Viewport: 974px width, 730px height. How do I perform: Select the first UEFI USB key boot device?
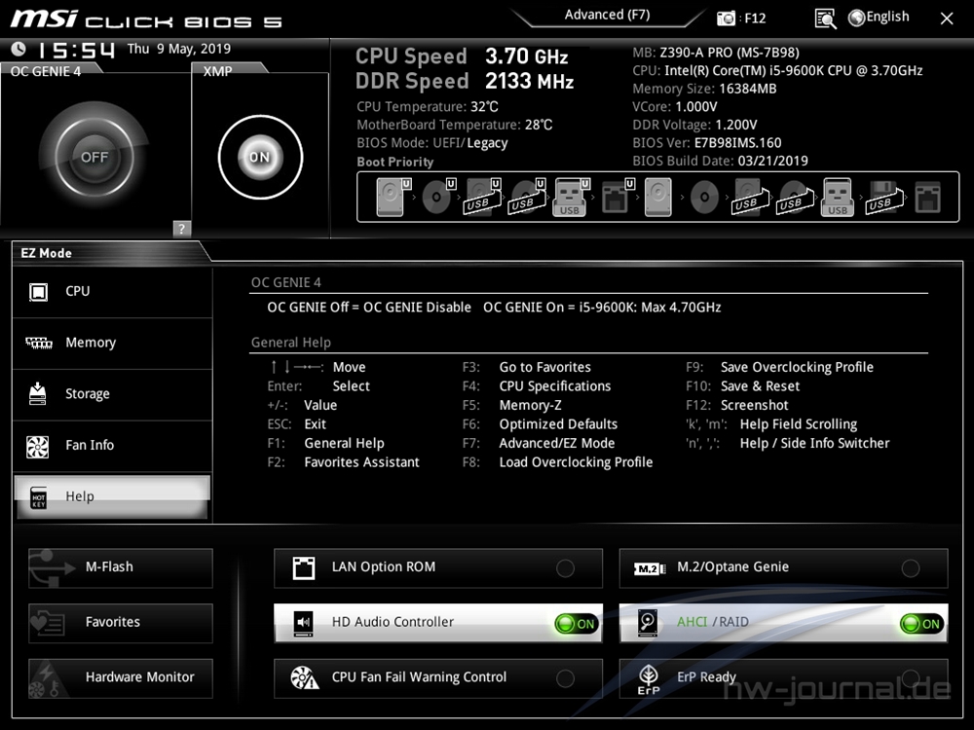(571, 198)
